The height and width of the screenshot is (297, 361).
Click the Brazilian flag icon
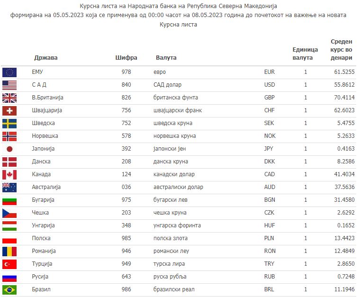coord(9,289)
